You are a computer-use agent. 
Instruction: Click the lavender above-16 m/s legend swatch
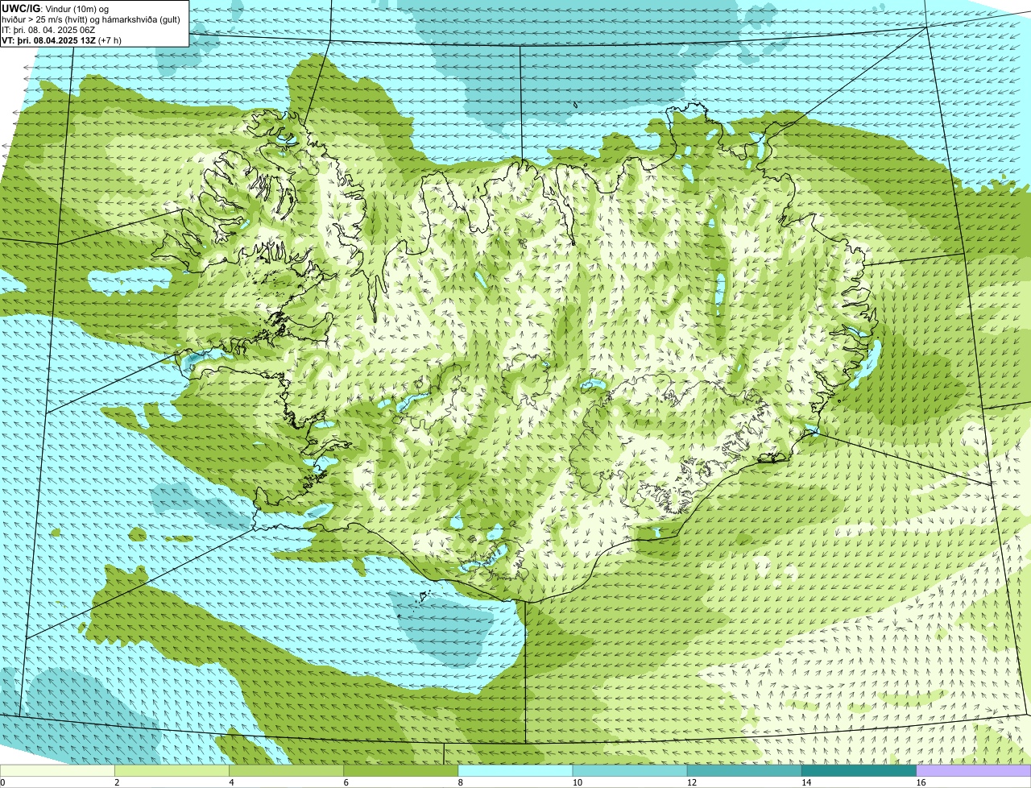(974, 770)
